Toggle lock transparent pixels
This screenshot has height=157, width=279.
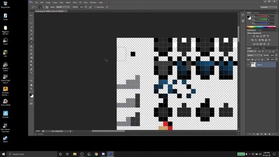[252, 60]
